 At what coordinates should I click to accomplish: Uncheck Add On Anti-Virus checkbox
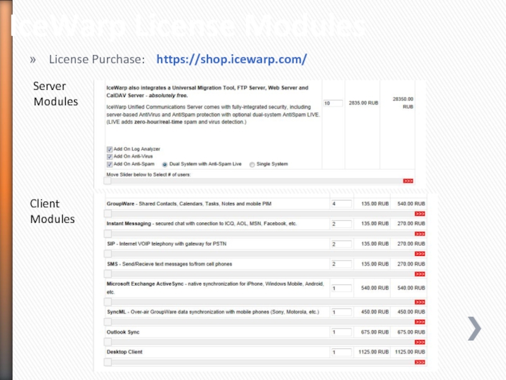(109, 156)
